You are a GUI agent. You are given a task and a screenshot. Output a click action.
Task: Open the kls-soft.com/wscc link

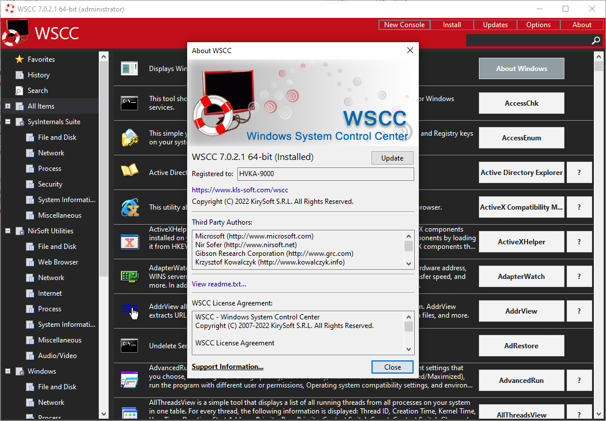pyautogui.click(x=240, y=190)
